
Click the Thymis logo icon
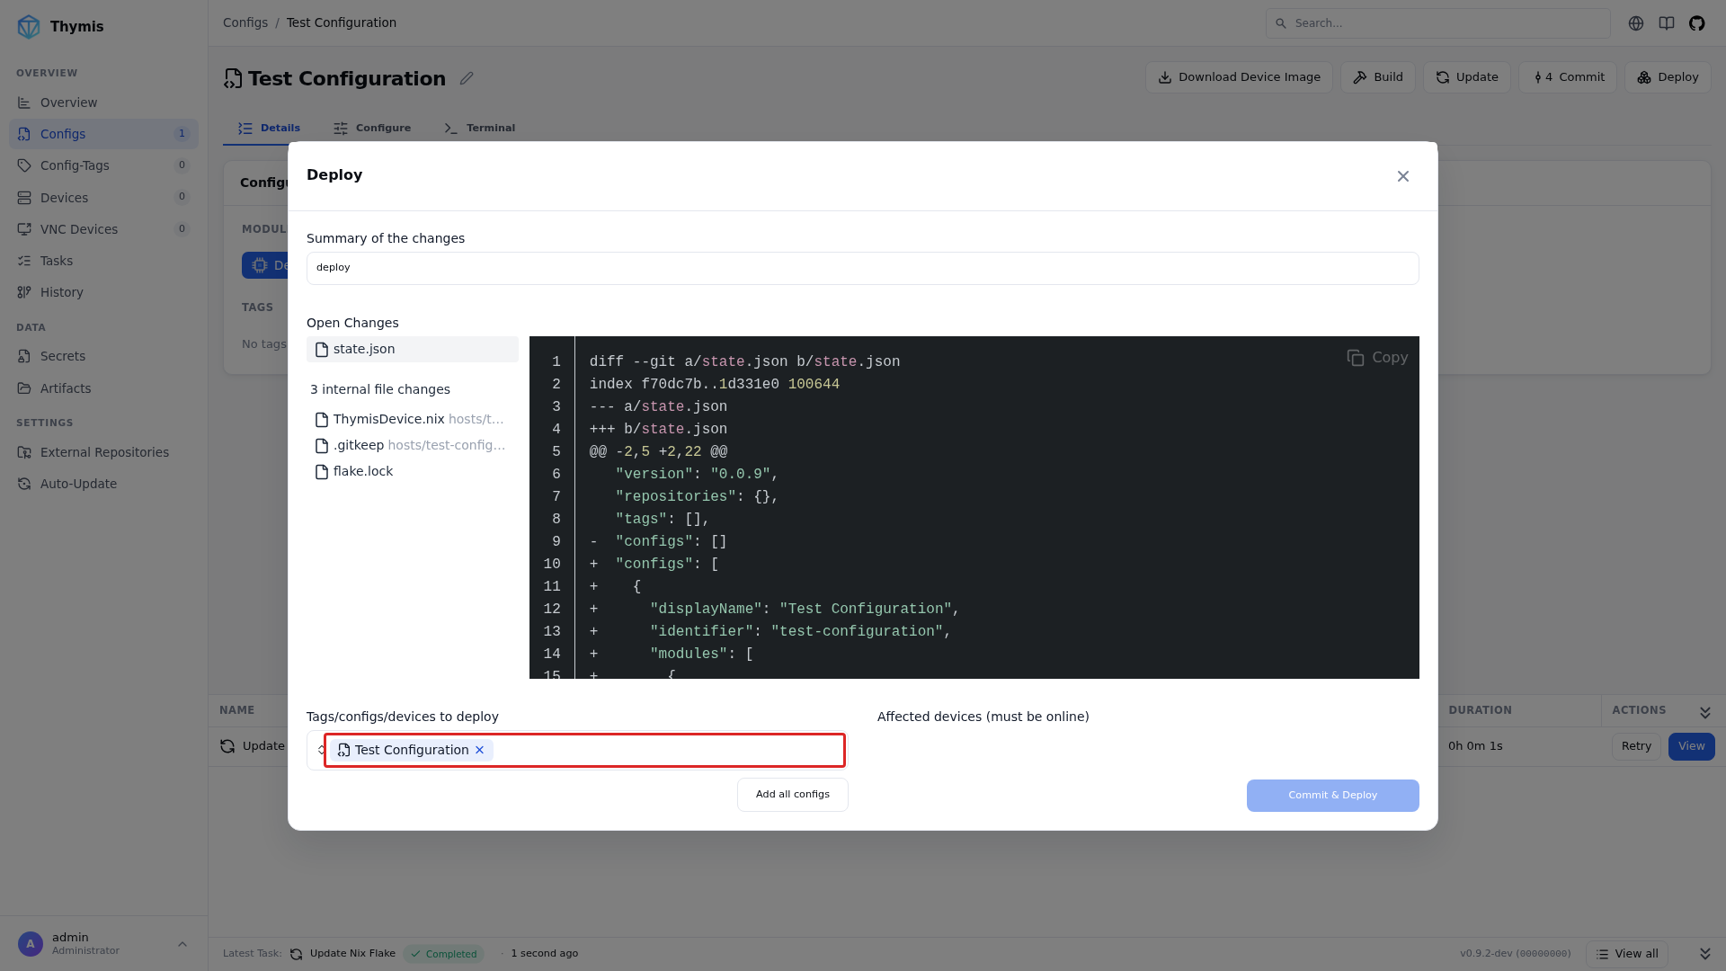(29, 26)
